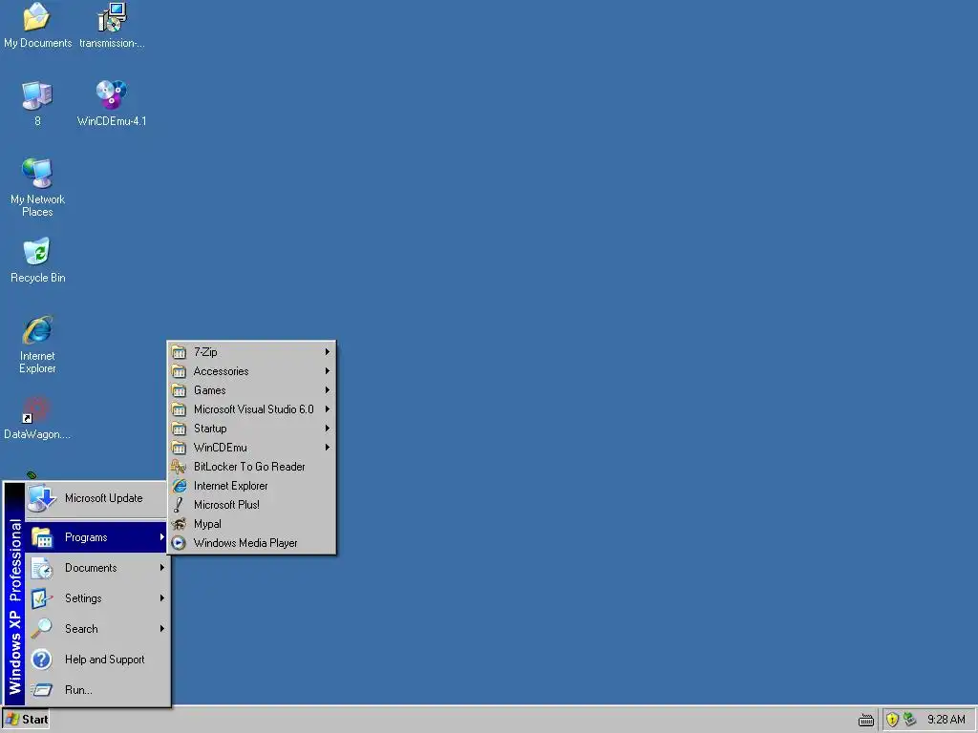This screenshot has height=733, width=978.
Task: Click the Documents icon in Start menu
Action: point(42,568)
